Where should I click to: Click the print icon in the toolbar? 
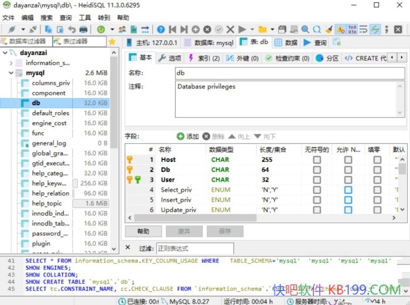tap(83, 29)
